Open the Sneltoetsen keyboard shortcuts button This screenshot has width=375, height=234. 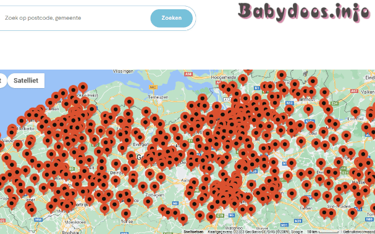click(x=193, y=232)
